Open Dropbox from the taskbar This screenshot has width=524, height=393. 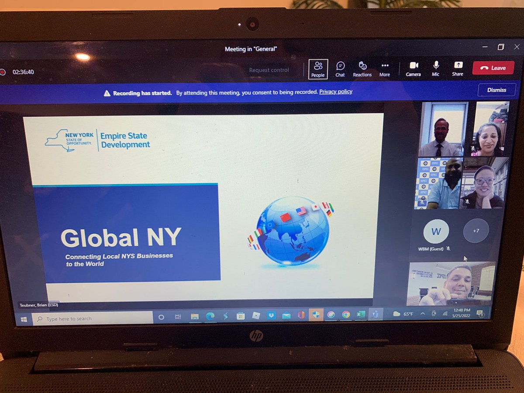tap(271, 315)
